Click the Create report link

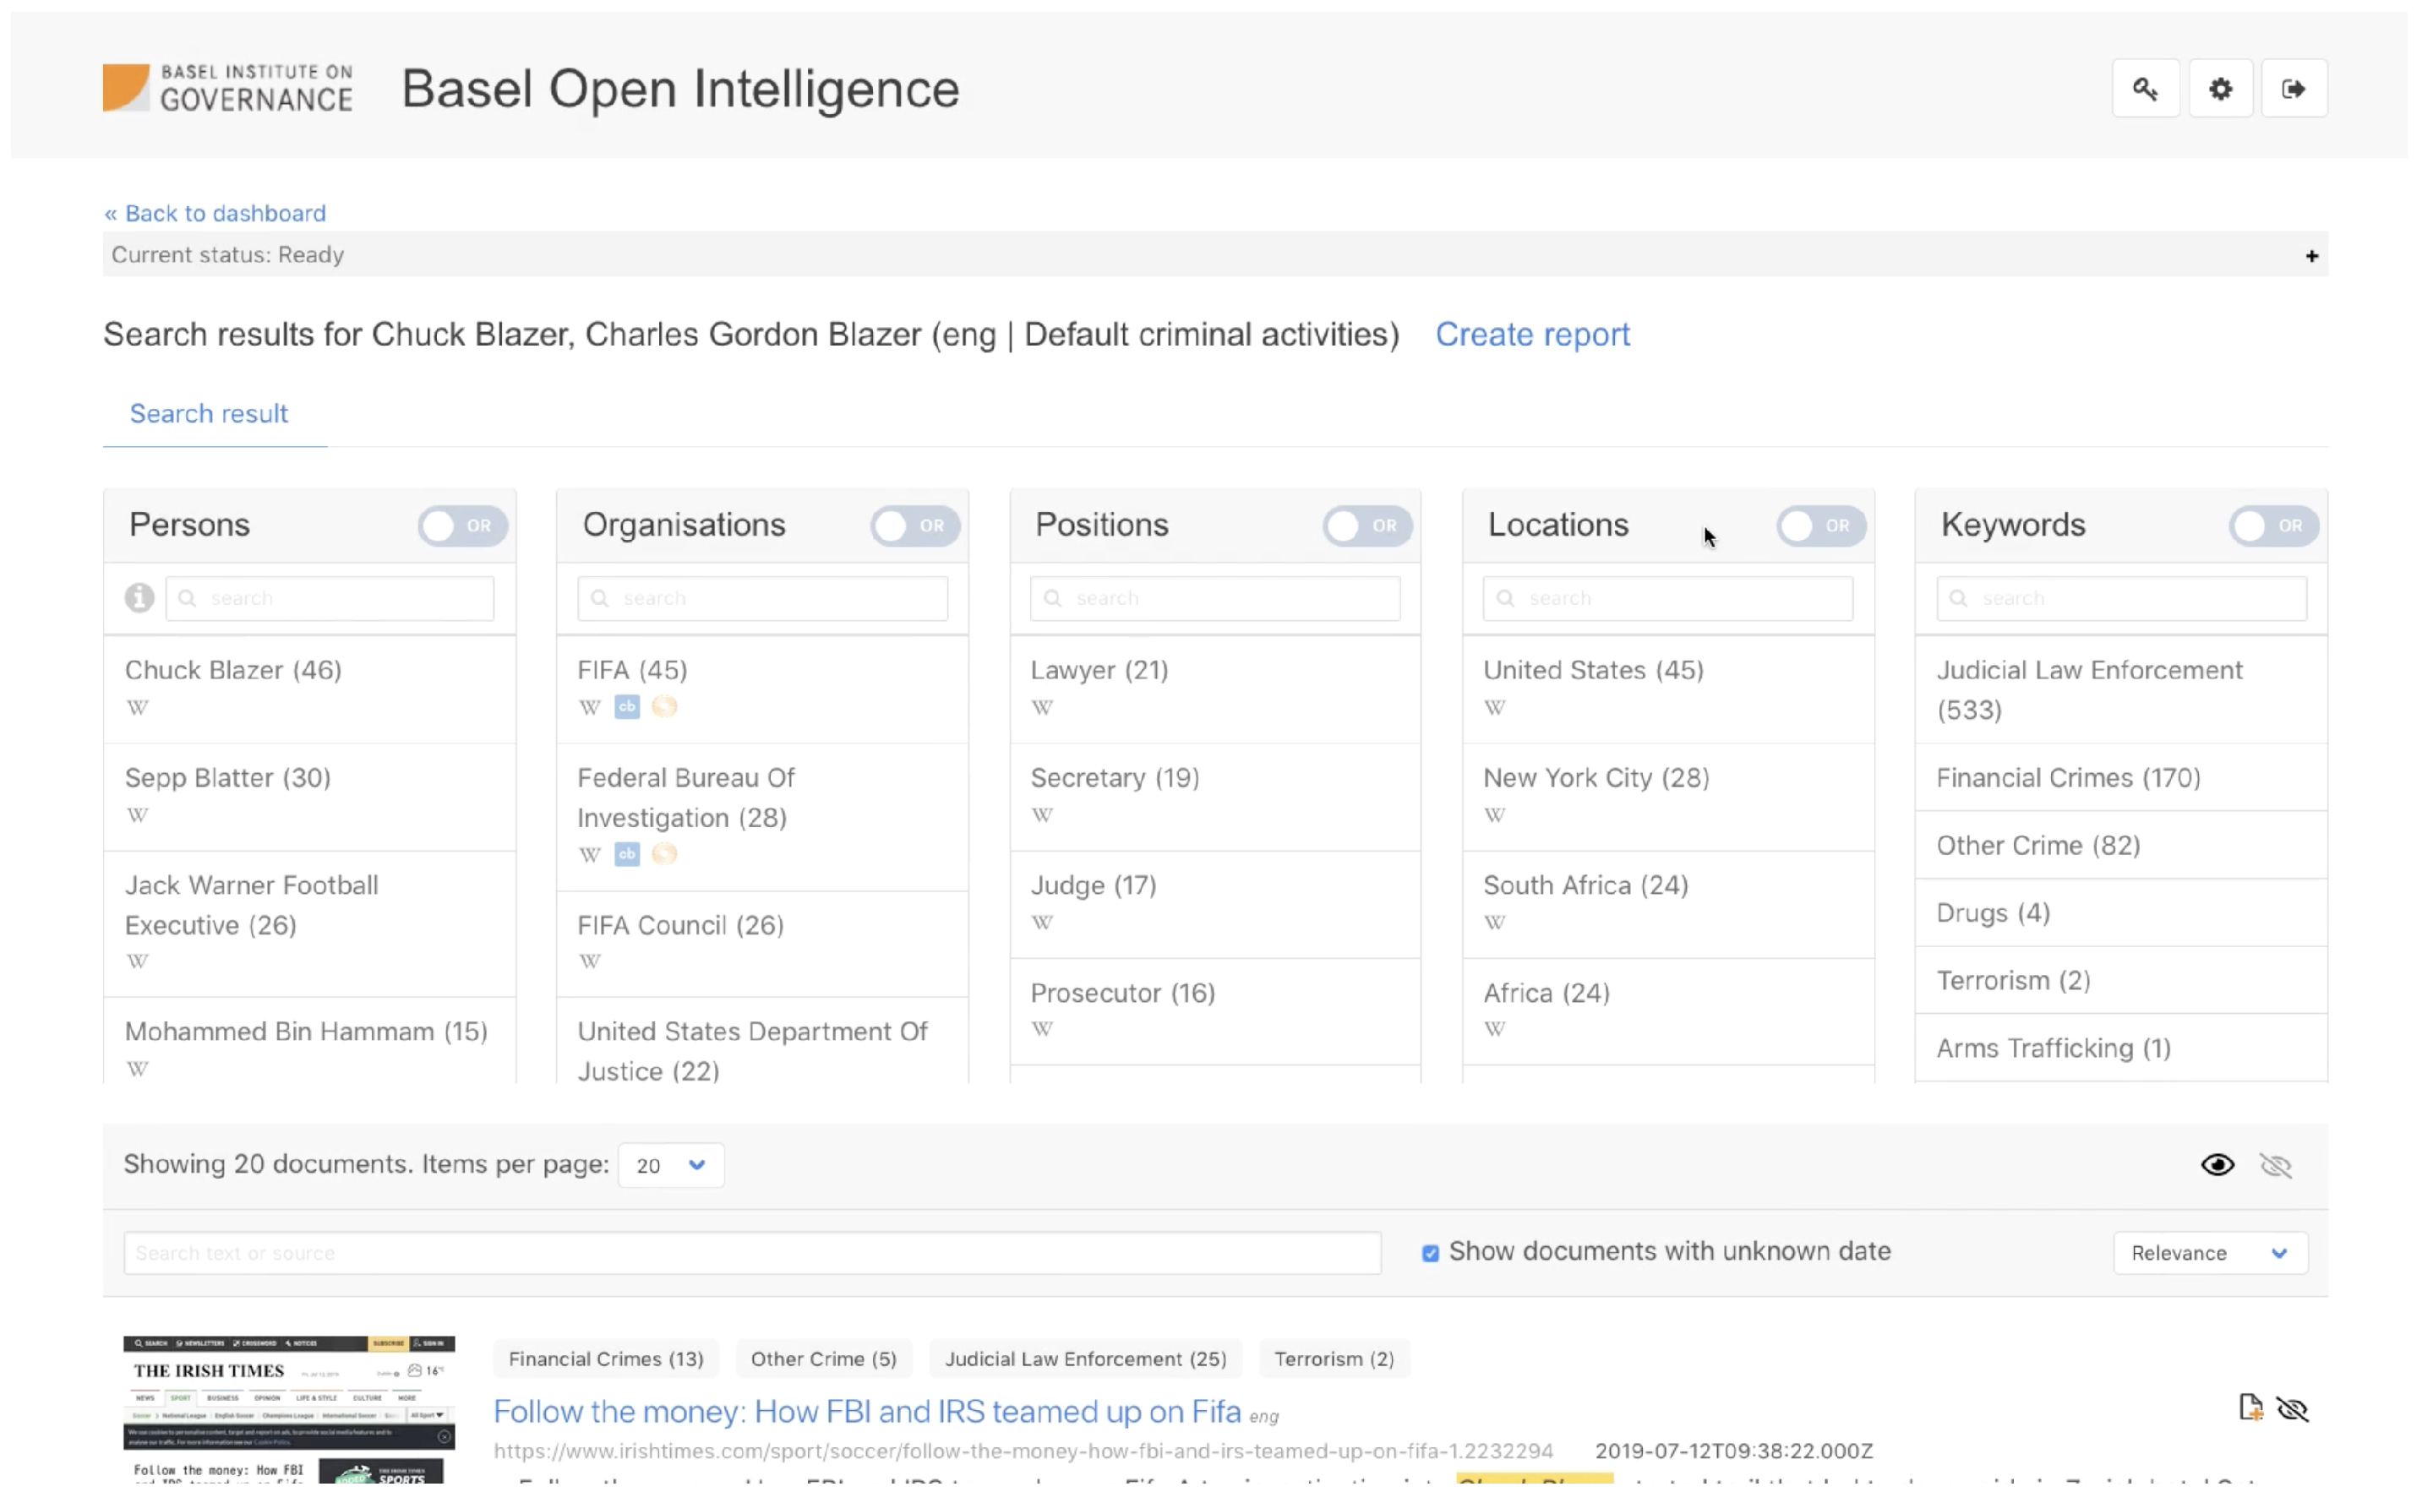click(x=1531, y=335)
